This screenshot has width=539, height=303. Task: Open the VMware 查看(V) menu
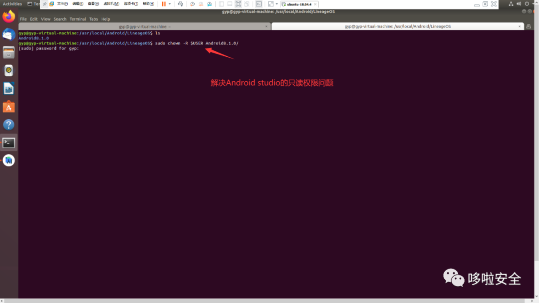[93, 4]
